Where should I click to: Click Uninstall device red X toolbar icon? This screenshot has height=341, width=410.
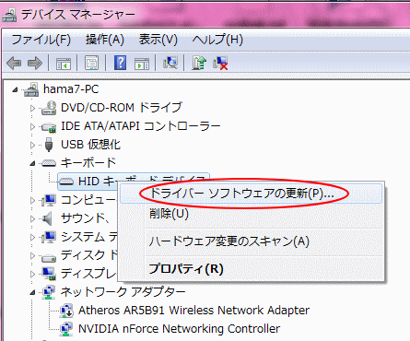click(220, 63)
